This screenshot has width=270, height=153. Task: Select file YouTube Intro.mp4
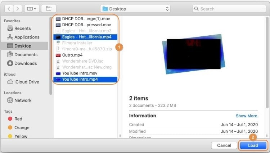tap(85, 79)
